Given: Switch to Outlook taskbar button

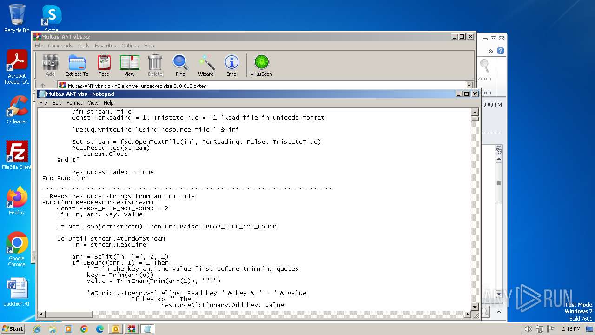Looking at the screenshot, I should [x=116, y=329].
